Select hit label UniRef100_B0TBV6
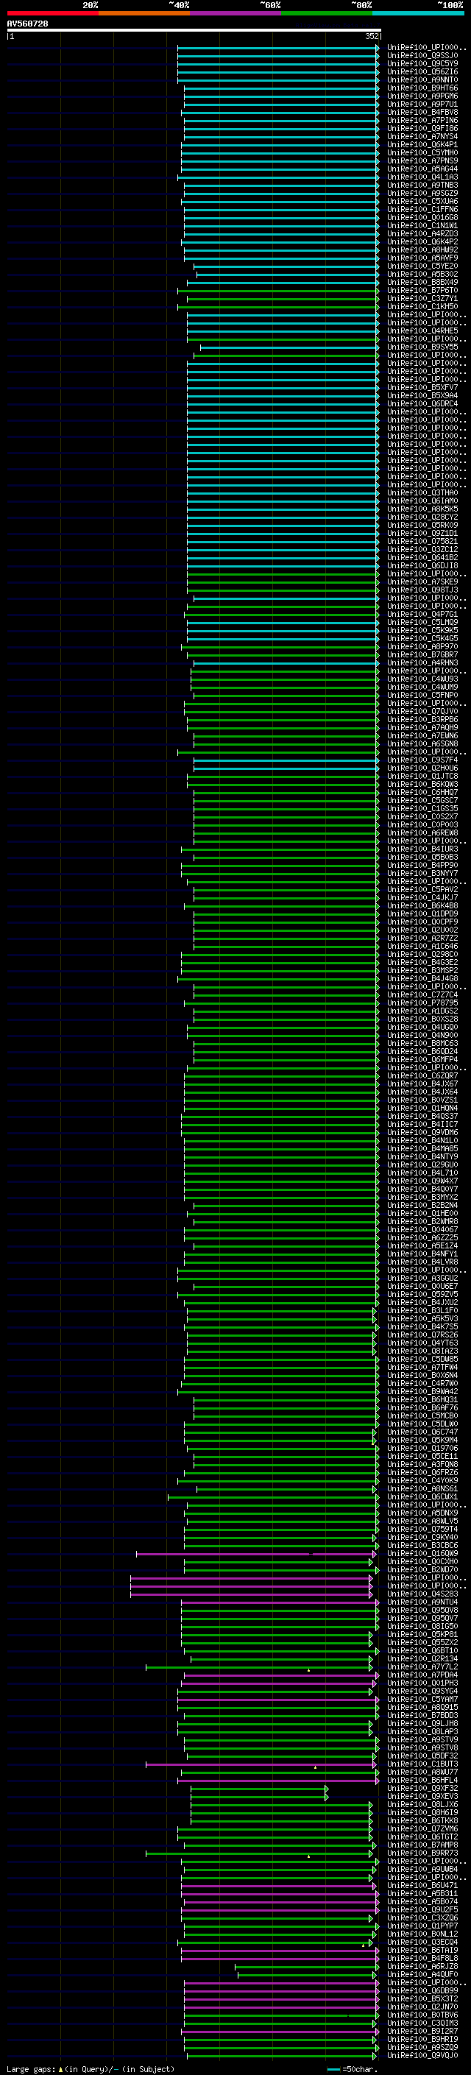The width and height of the screenshot is (471, 2075). (x=422, y=2015)
